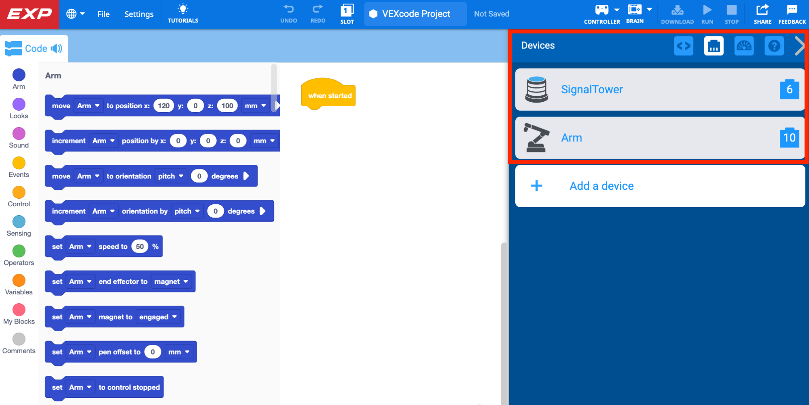Select the Looks block category
809x405 pixels.
point(19,109)
